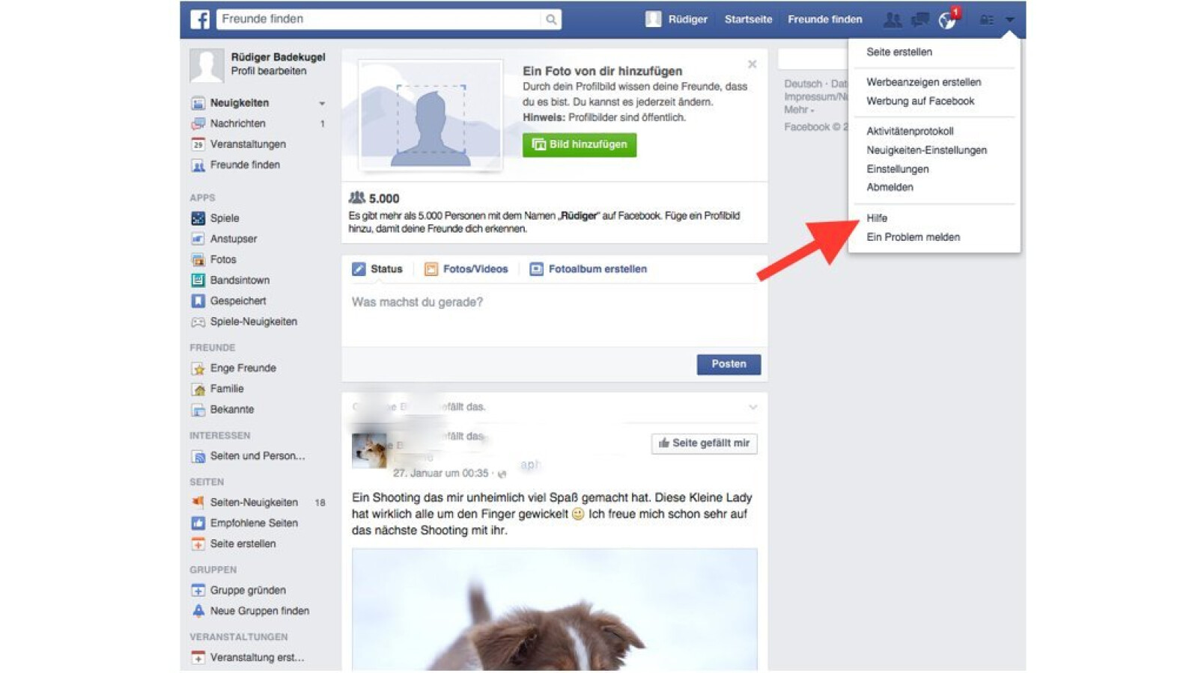This screenshot has height=673, width=1198.
Task: Choose Abmelden in the dropdown menu
Action: coord(890,188)
